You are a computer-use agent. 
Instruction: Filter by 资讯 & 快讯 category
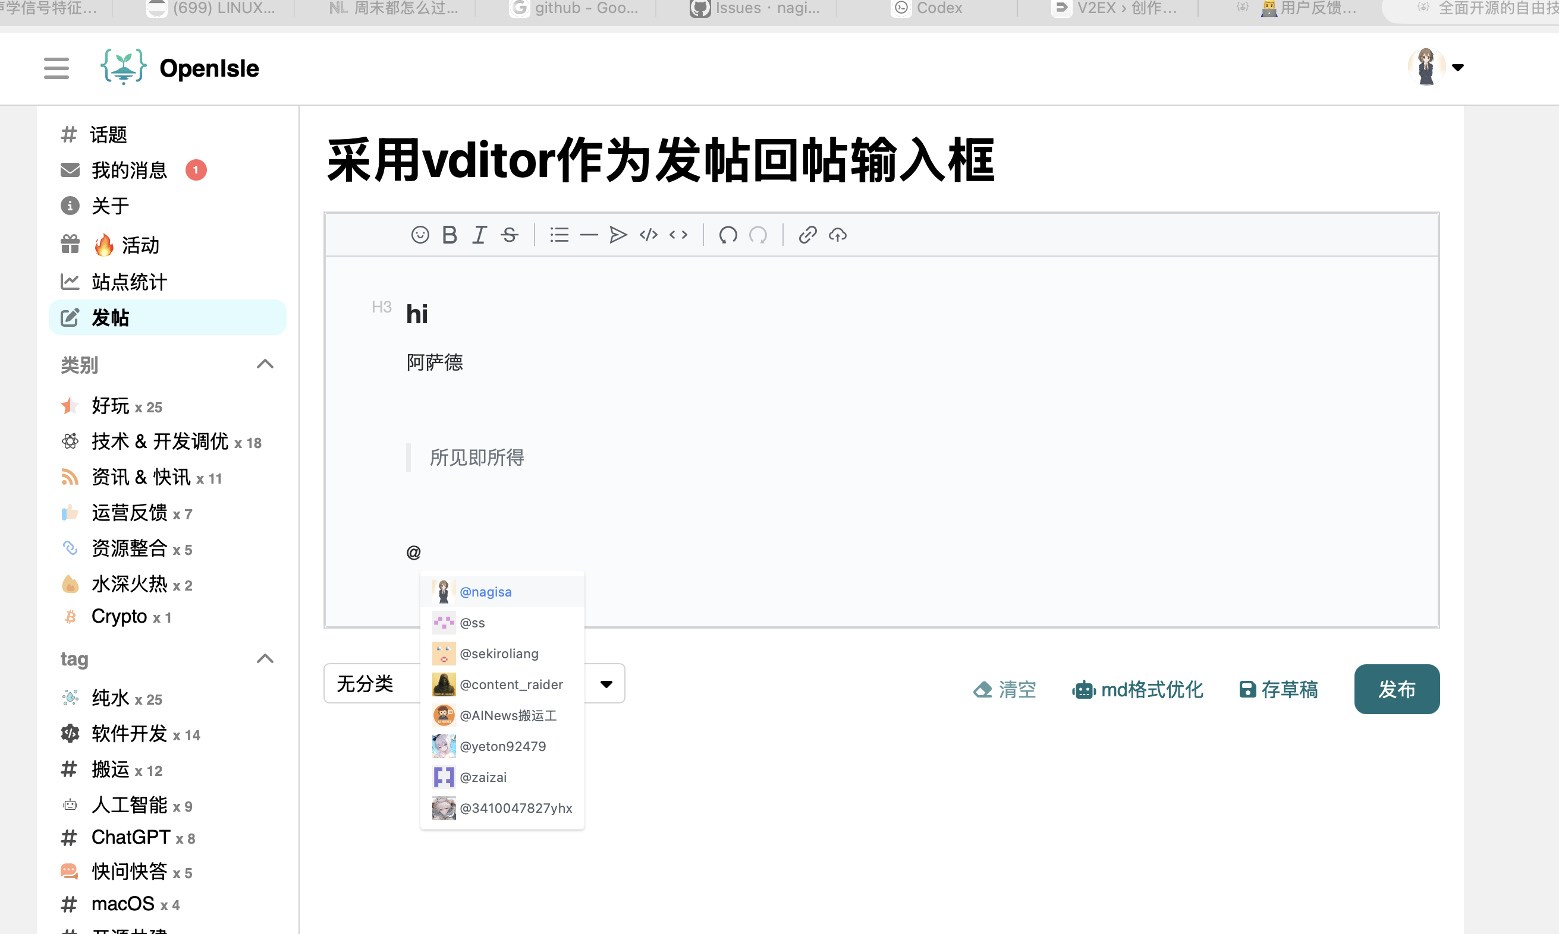(x=141, y=478)
